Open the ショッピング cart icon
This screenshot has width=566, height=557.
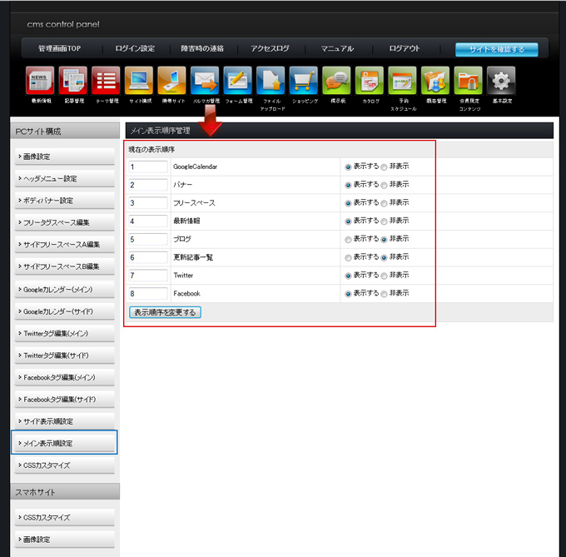304,82
